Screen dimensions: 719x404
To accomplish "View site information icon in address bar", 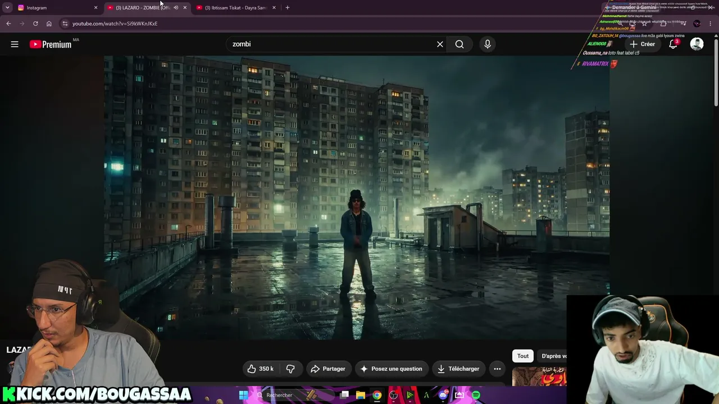I will [x=65, y=24].
